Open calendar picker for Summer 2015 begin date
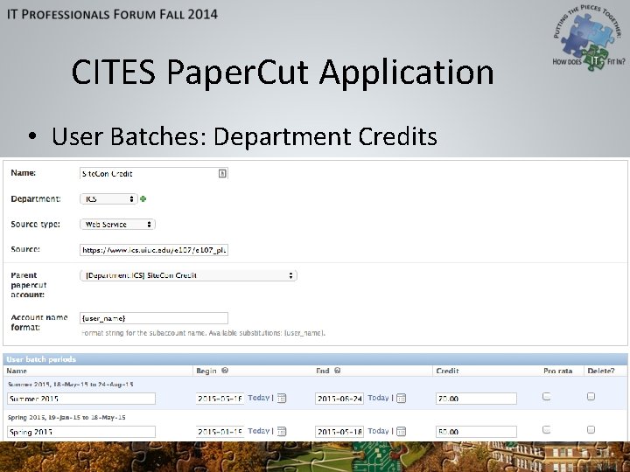630x472 pixels. tap(282, 399)
